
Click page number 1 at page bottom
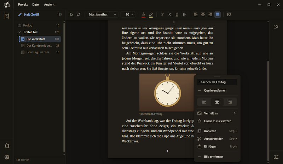coord(167,151)
